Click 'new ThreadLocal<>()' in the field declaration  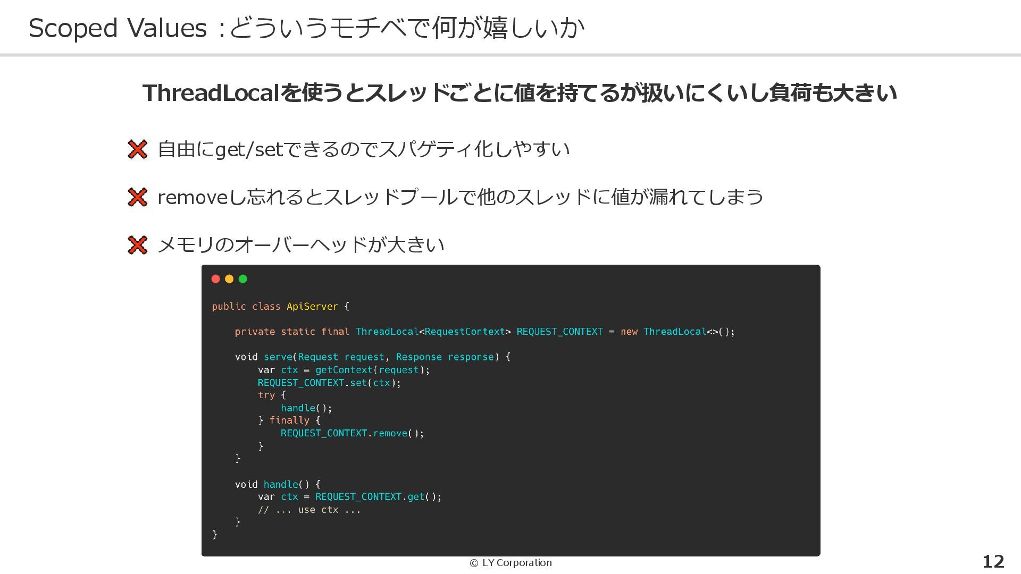coord(677,332)
